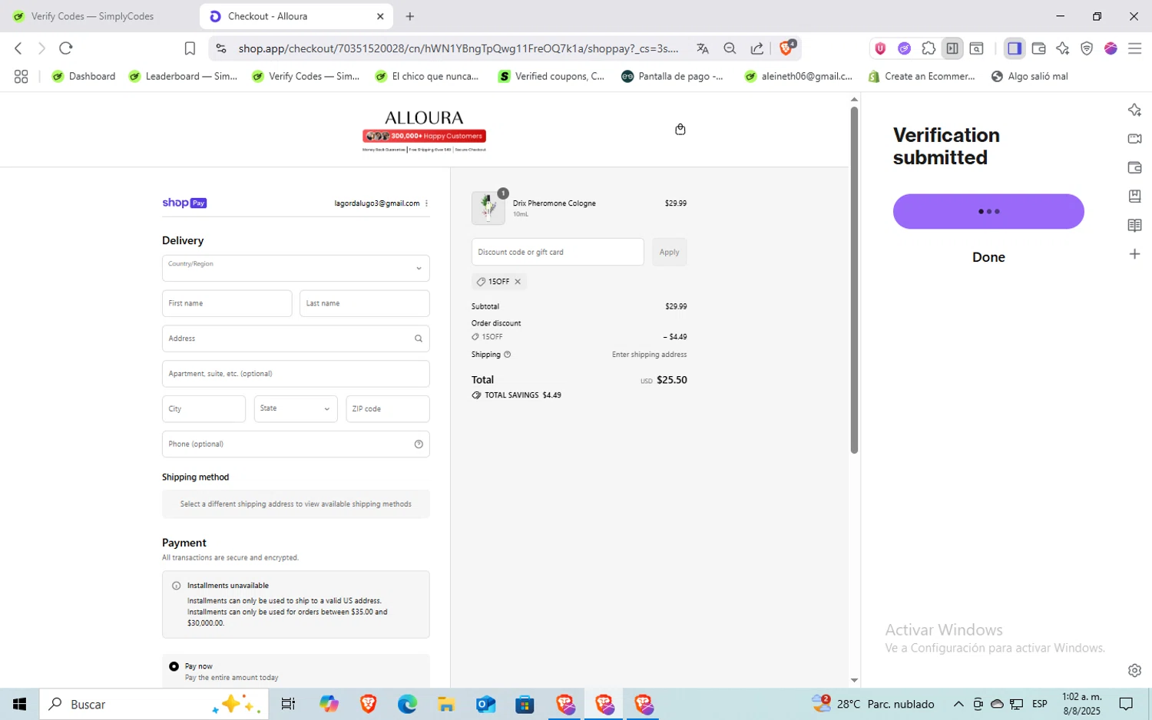Open the extensions puzzle icon
Image resolution: width=1152 pixels, height=720 pixels.
[x=929, y=48]
